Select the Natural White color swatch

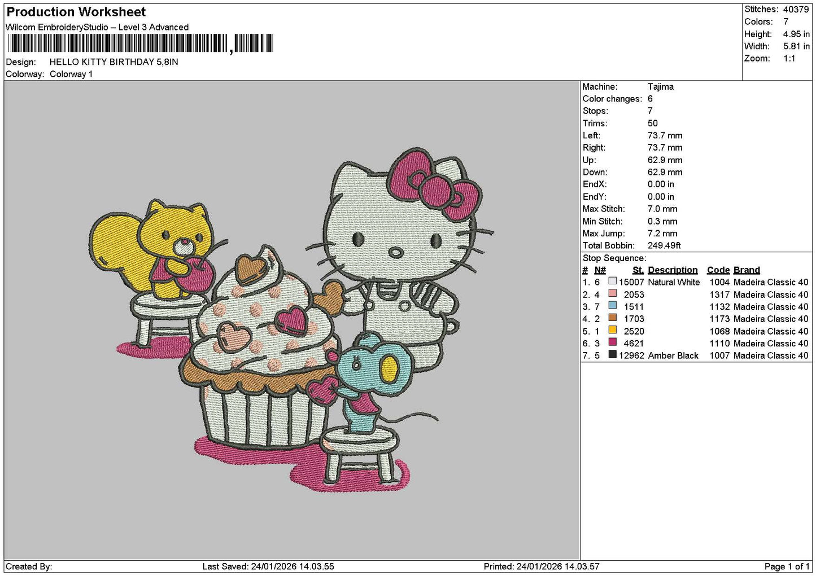click(x=612, y=281)
